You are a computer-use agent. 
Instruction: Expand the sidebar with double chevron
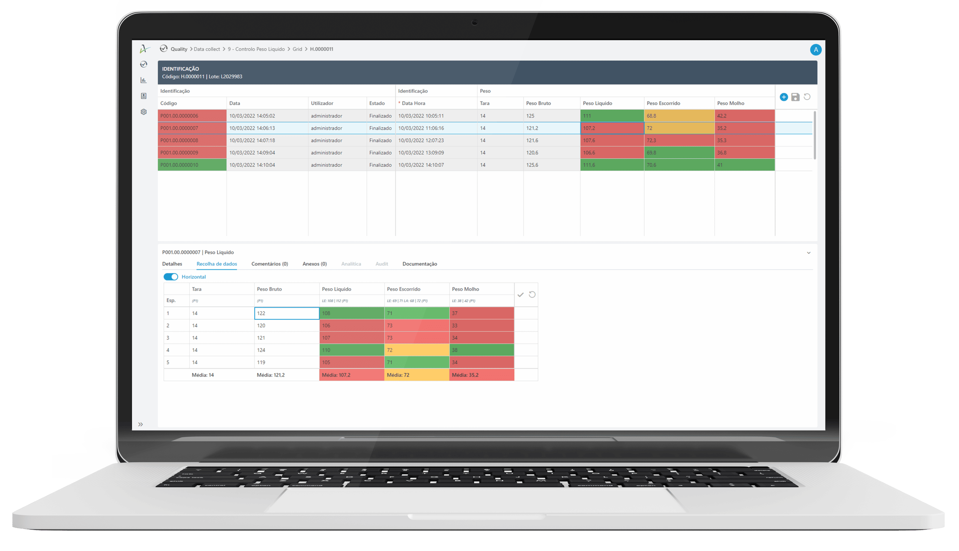(140, 424)
